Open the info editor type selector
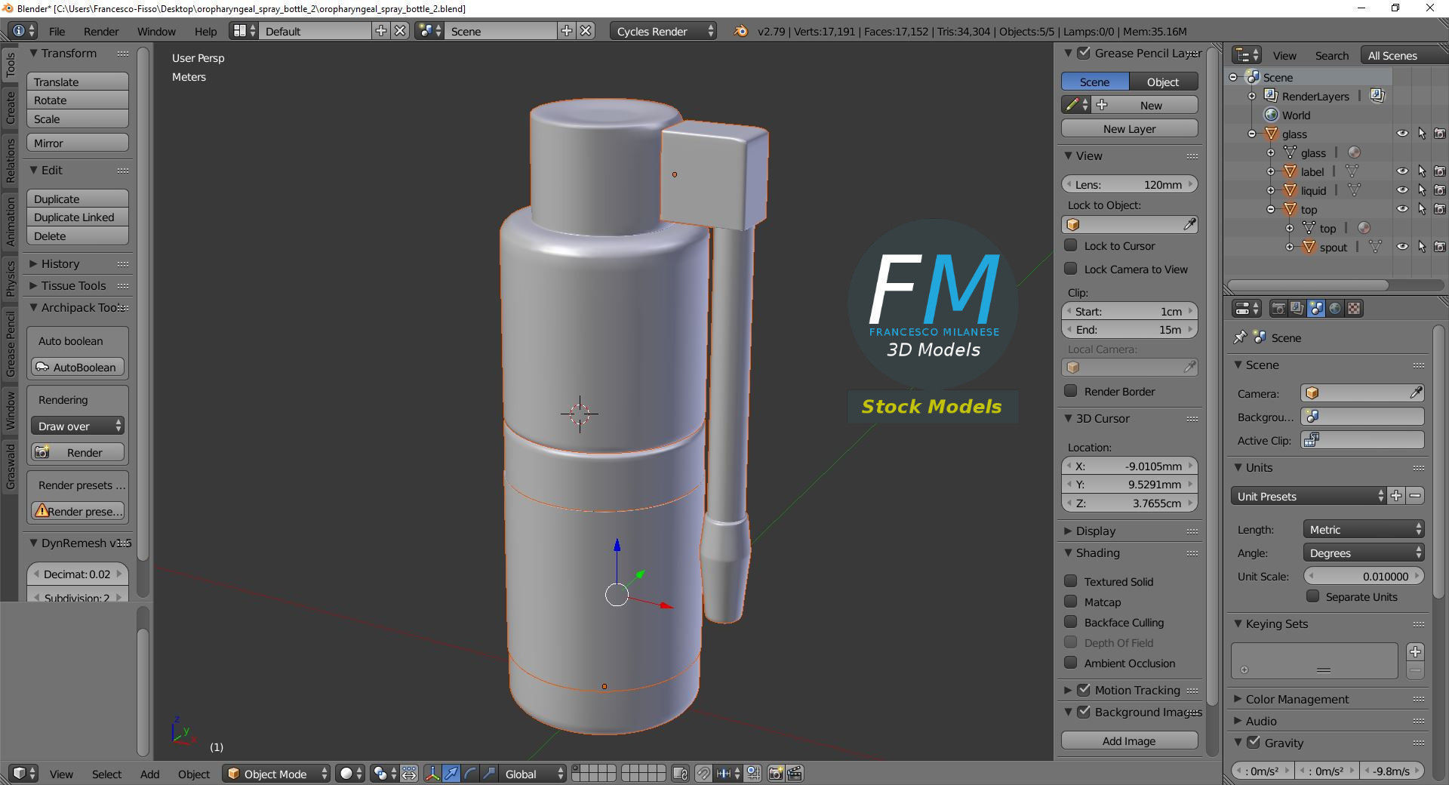 (24, 31)
